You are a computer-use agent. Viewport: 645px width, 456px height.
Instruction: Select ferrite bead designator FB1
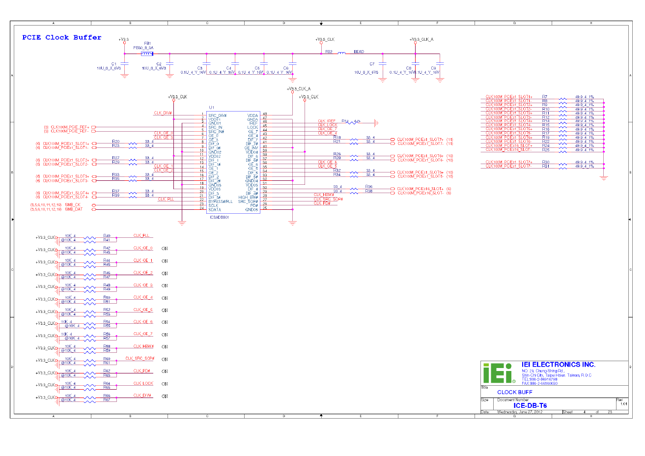147,43
